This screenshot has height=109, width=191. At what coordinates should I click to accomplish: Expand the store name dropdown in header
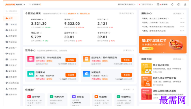135,5
